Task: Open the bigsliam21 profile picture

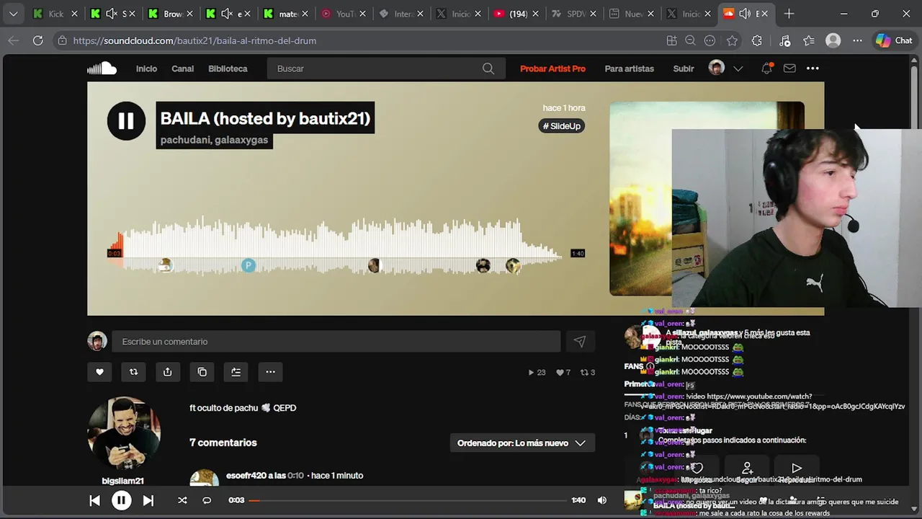Action: click(x=123, y=433)
